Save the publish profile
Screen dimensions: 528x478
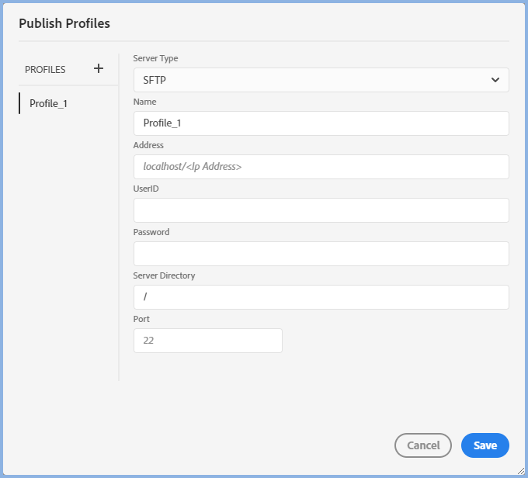(485, 445)
